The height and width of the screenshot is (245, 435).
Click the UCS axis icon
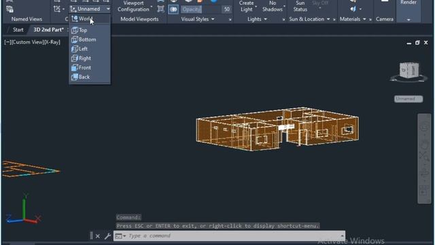tap(24, 208)
